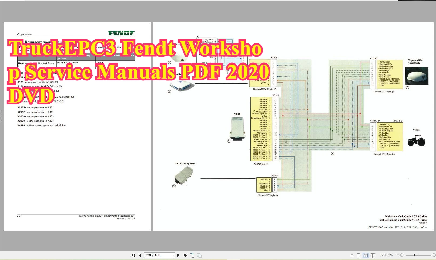Click 'Kabelsatz VarioGuide / CEAGuide' title
The image size is (436, 260).
[406, 217]
